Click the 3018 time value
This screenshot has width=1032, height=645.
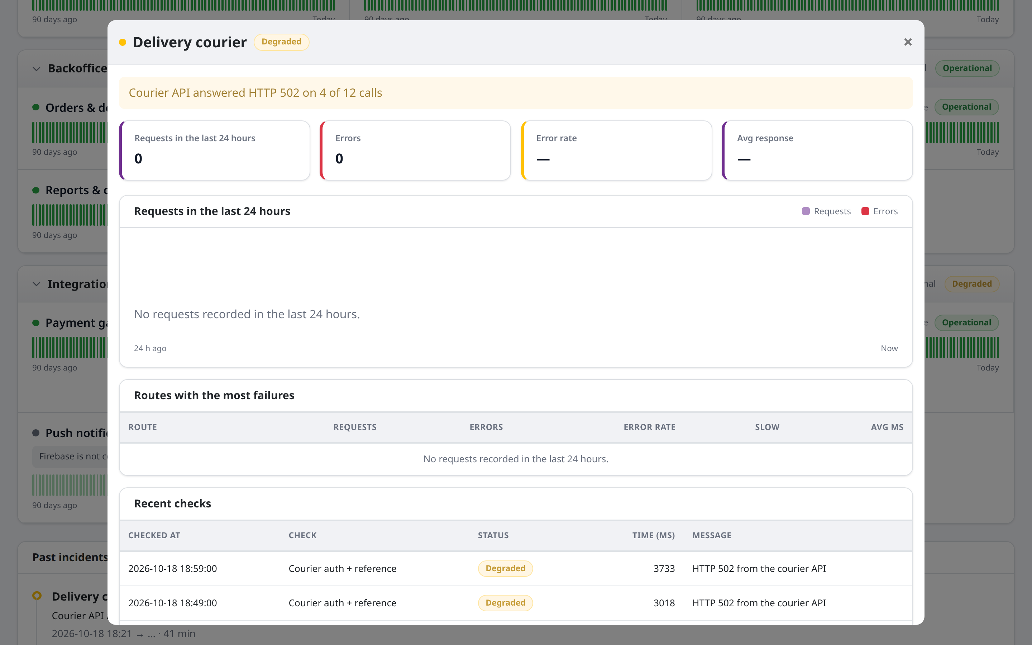point(664,603)
